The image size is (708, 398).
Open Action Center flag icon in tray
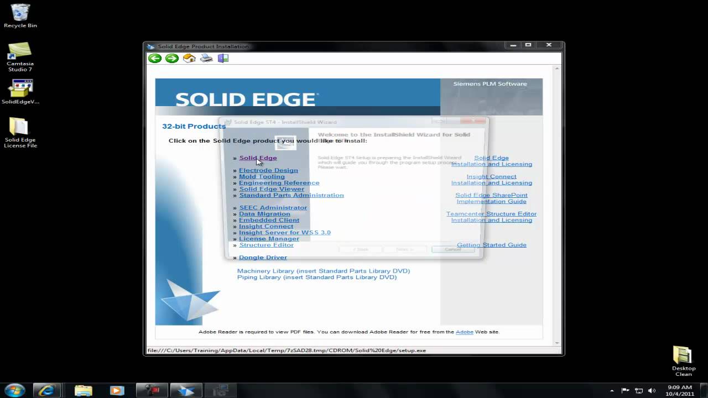(x=626, y=391)
